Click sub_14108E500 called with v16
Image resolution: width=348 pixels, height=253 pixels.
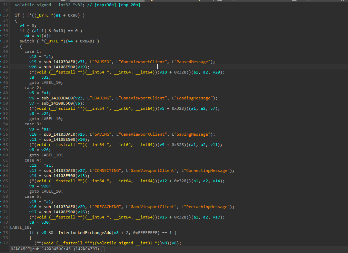tap(59, 212)
